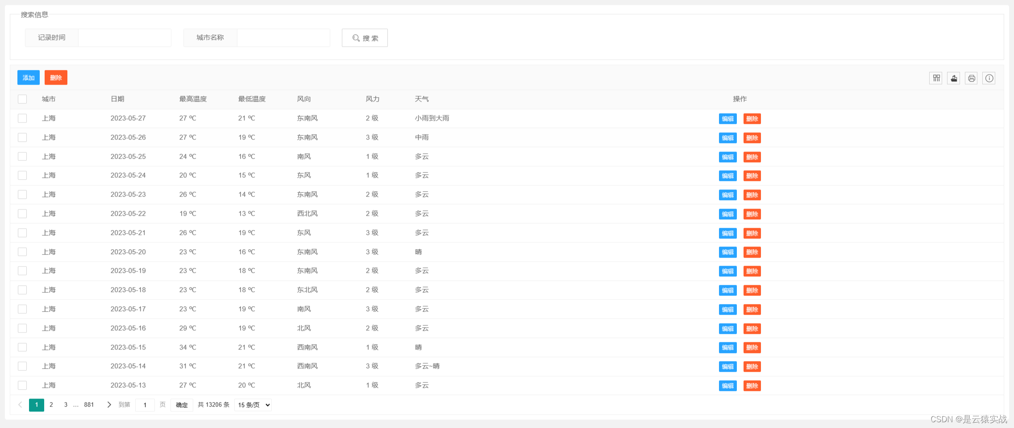Click the 搜索 search button

(365, 38)
